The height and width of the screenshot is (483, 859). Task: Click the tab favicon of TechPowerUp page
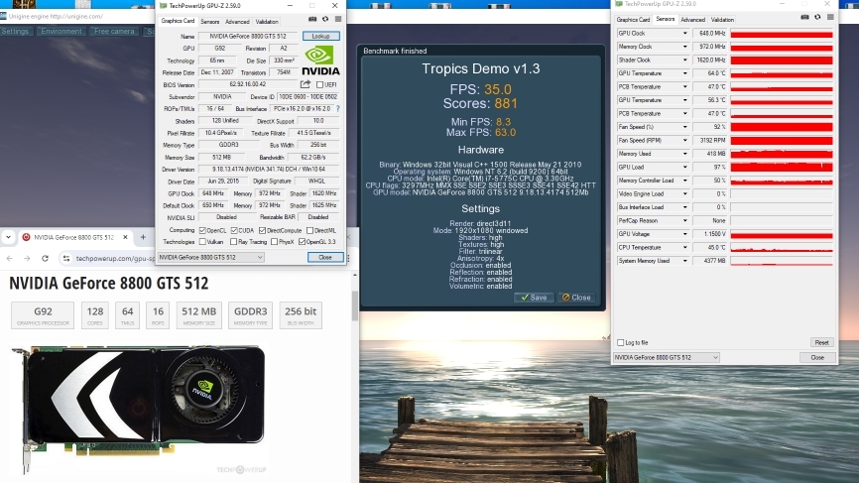coord(26,237)
